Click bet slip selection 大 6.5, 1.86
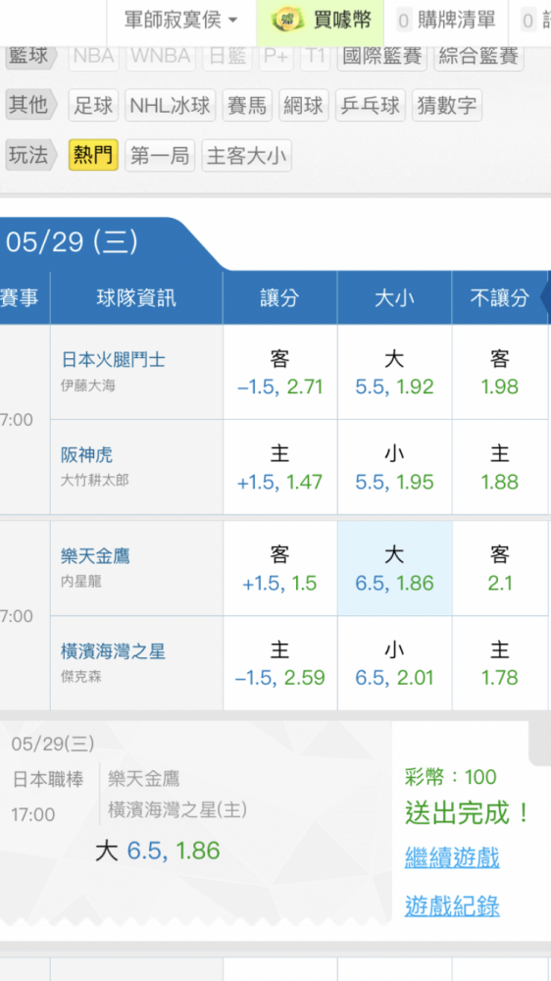551x981 pixels. (x=158, y=851)
